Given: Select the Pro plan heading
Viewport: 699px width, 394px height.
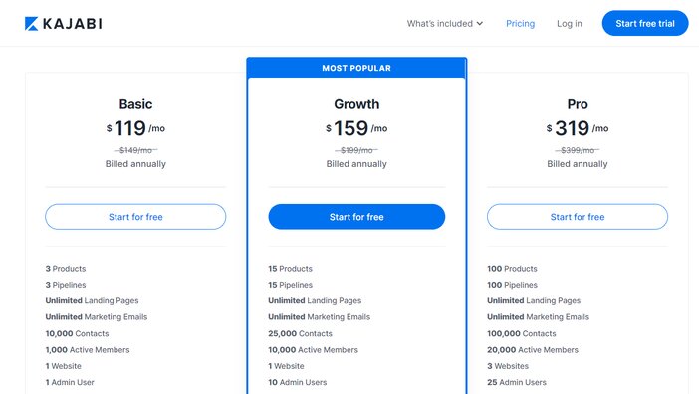Looking at the screenshot, I should 578,104.
